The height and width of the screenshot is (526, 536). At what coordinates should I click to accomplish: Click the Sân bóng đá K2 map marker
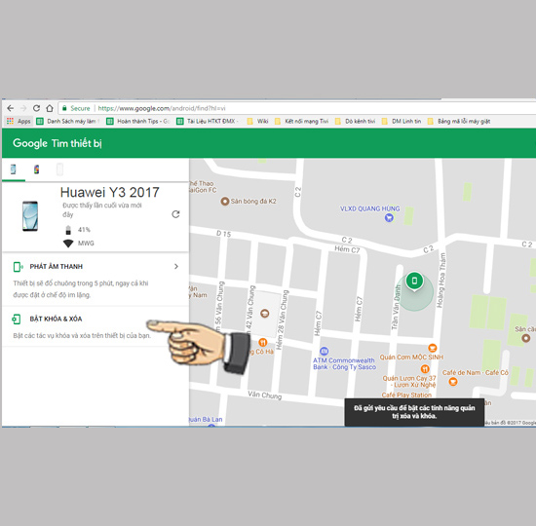(224, 202)
